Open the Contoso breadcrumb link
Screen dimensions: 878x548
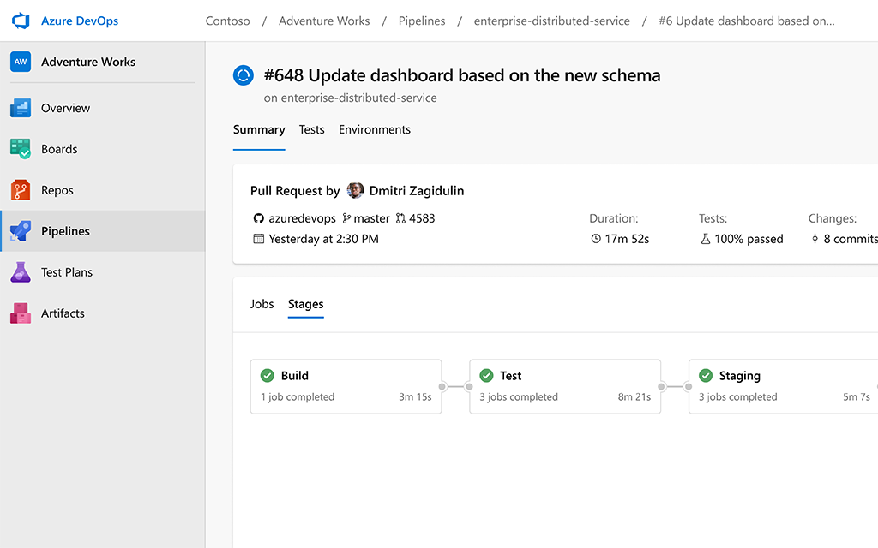pyautogui.click(x=227, y=21)
